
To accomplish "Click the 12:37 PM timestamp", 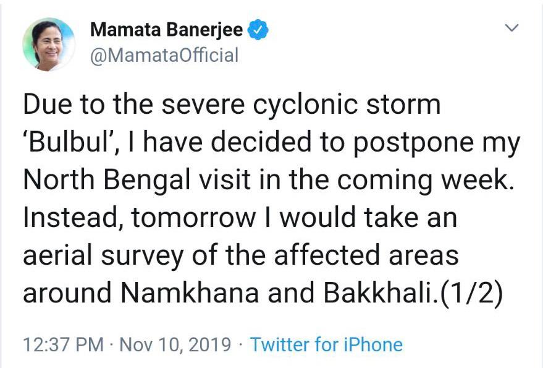I will coord(63,344).
